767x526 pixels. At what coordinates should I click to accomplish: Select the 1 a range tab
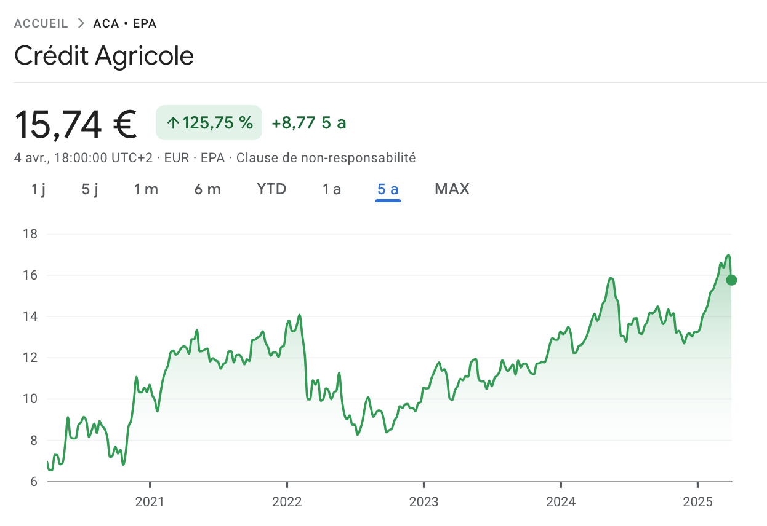(332, 189)
